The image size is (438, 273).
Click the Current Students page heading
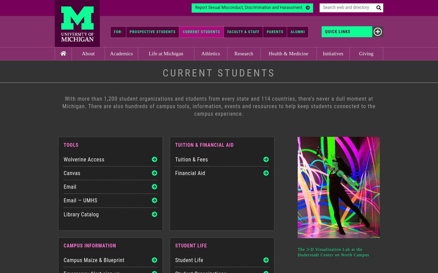click(x=219, y=73)
